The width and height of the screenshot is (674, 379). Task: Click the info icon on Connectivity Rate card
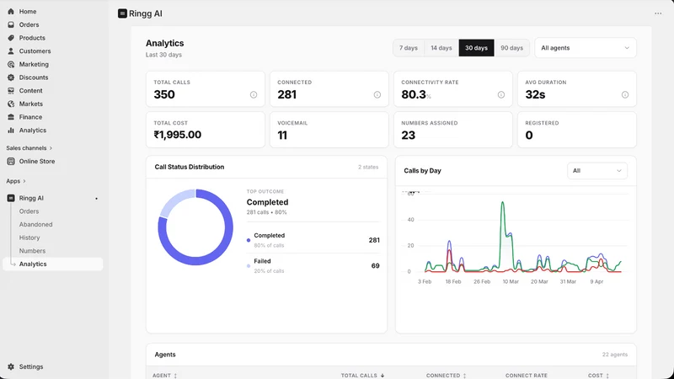pyautogui.click(x=501, y=94)
